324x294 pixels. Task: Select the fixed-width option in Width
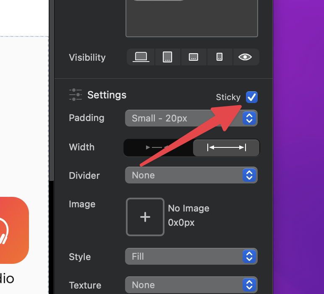pos(158,147)
